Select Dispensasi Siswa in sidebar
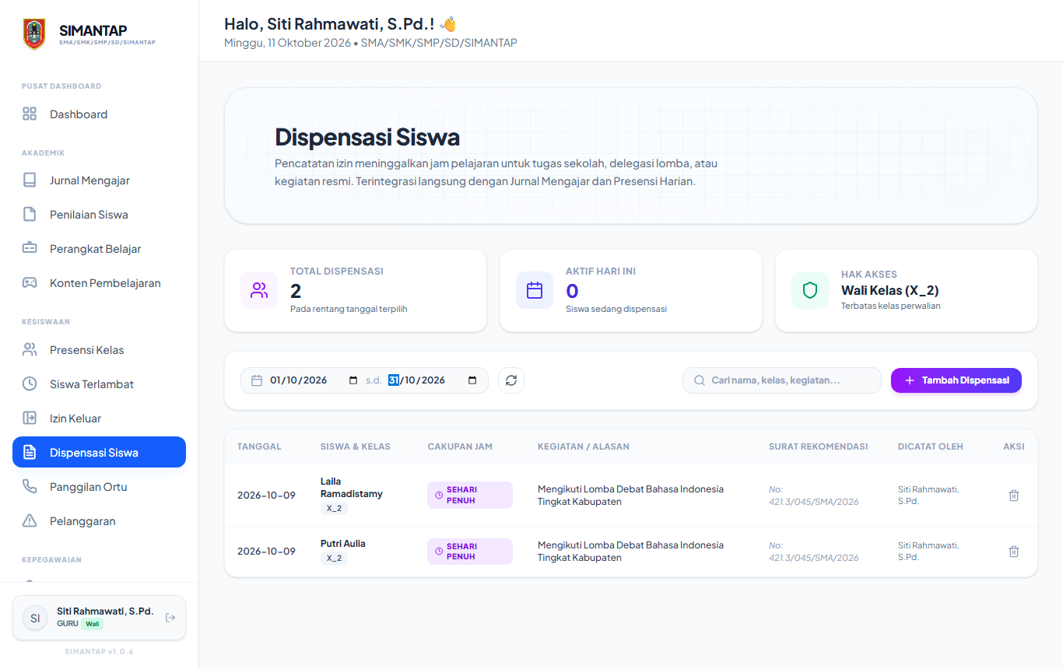 click(x=99, y=452)
